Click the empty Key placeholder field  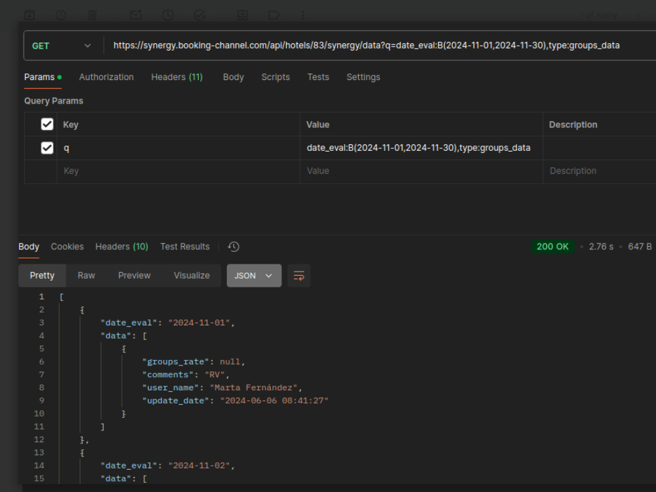pyautogui.click(x=178, y=171)
